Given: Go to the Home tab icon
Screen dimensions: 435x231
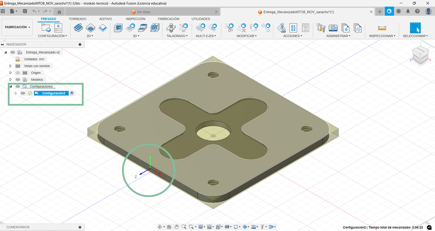Looking at the screenshot, I should pos(59,12).
